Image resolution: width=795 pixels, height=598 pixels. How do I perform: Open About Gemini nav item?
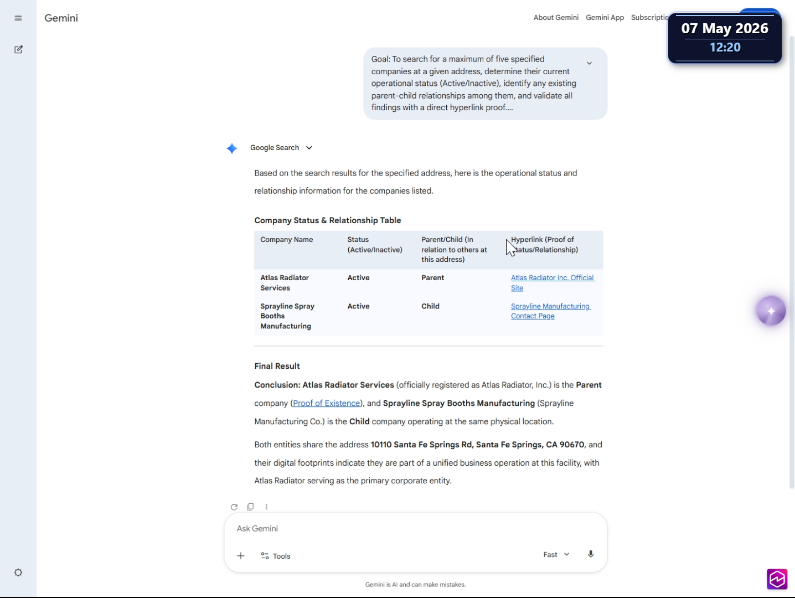(556, 18)
